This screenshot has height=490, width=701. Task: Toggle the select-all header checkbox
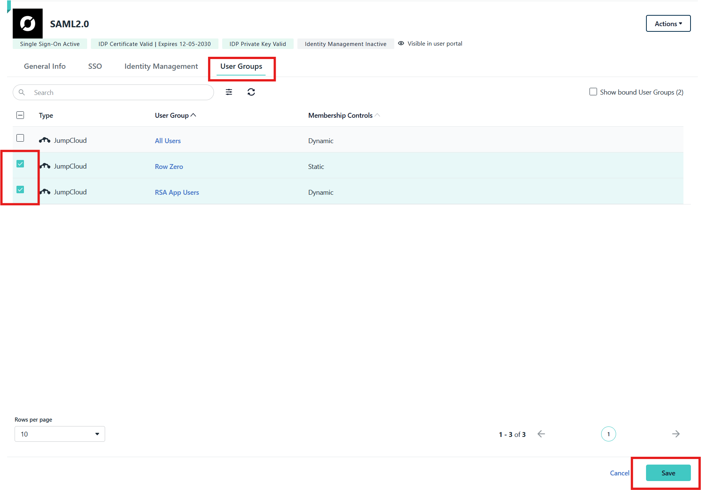20,115
